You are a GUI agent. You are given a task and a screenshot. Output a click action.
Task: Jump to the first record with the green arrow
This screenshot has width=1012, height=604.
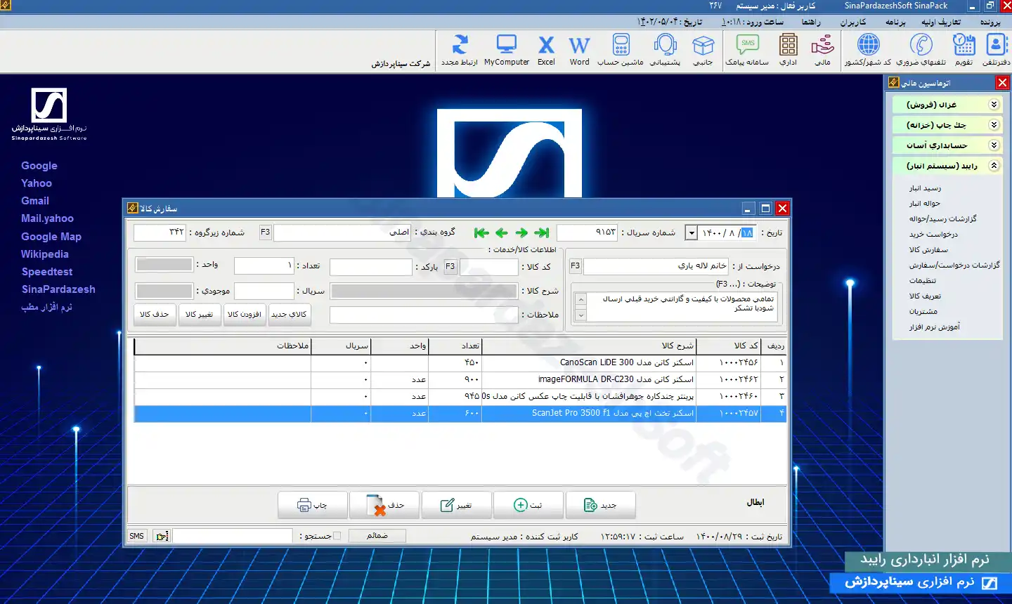(481, 232)
